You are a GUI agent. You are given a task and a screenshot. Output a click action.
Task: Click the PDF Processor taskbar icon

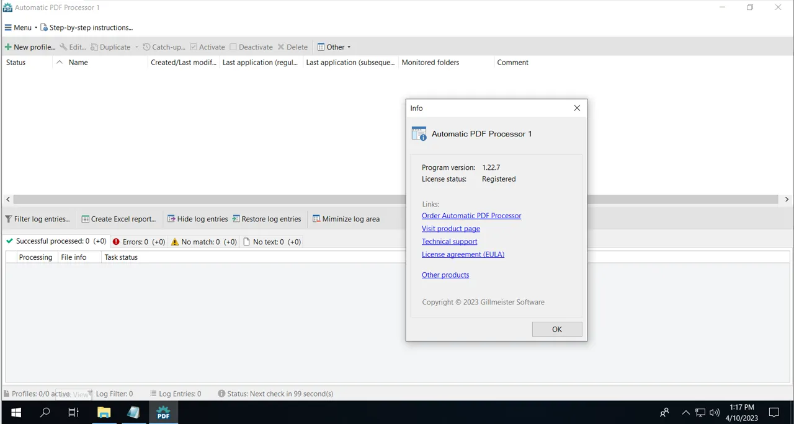pos(163,412)
